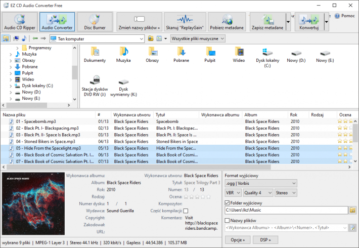Select file 04 - Stoned Bikers in Space.mp3
This screenshot has height=248, width=359.
coord(46,142)
